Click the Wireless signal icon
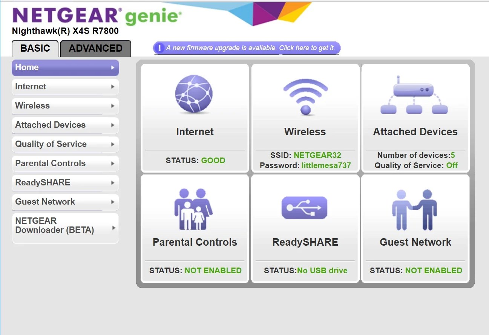The image size is (489, 335). [x=305, y=96]
